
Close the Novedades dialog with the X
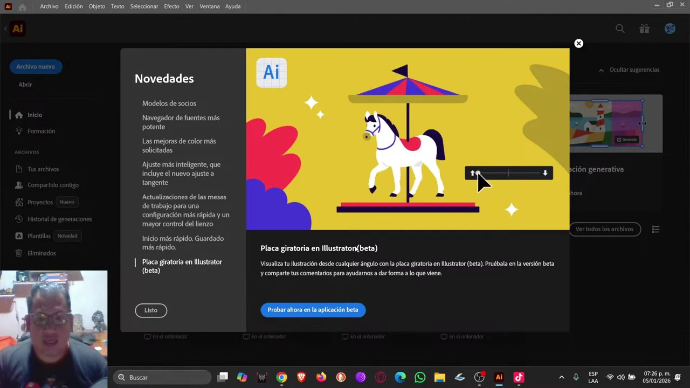(578, 44)
